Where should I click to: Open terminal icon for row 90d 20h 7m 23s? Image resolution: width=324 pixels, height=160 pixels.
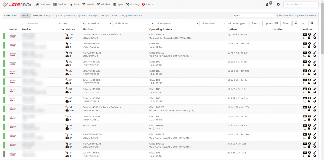coord(305,147)
